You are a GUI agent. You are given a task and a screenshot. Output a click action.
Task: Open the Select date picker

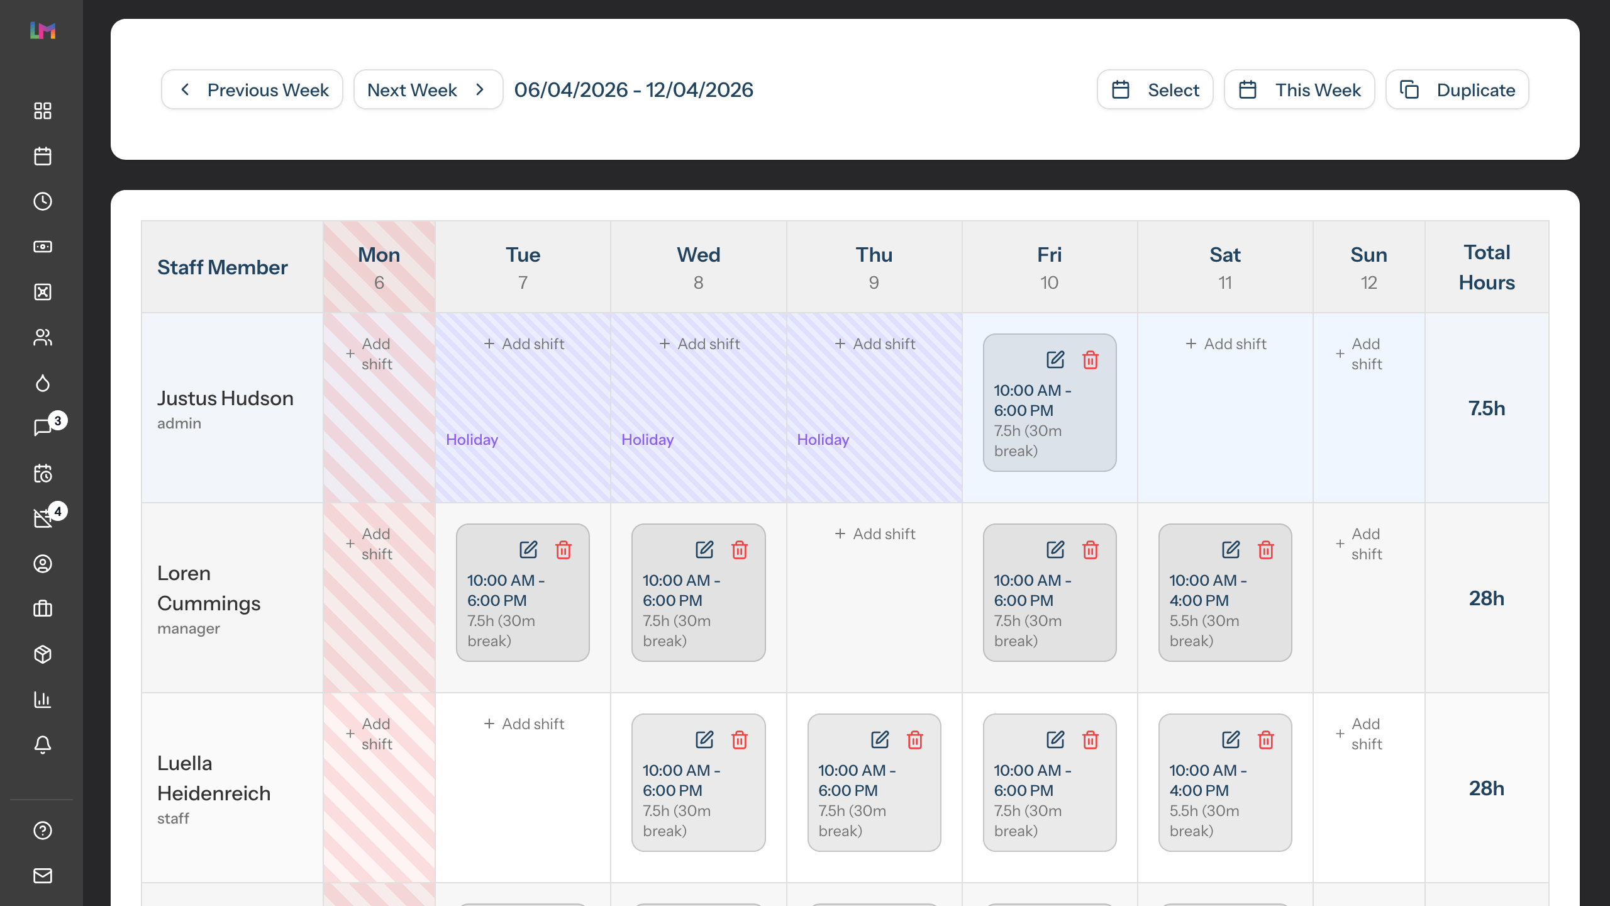pos(1155,89)
